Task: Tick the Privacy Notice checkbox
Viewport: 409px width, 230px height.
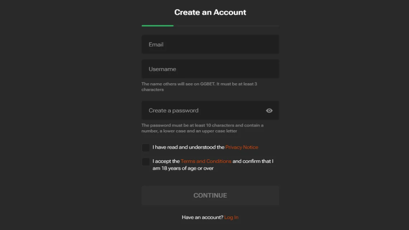Action: click(x=146, y=147)
